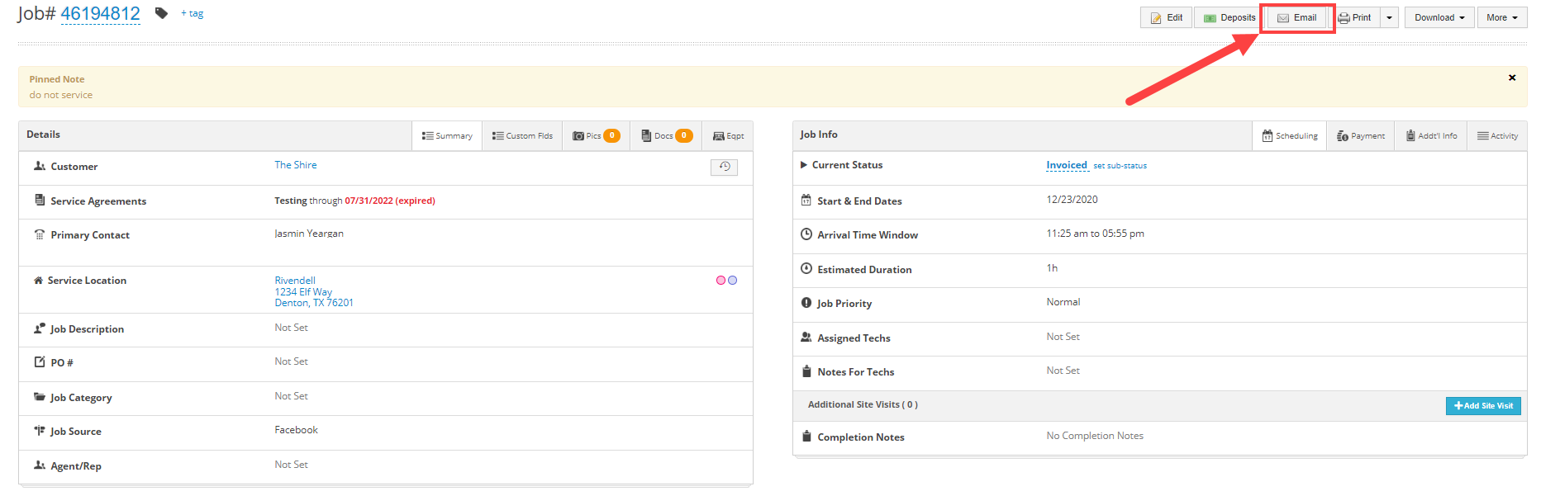Click the Start & End Dates calendar icon
1541x496 pixels.
click(806, 200)
